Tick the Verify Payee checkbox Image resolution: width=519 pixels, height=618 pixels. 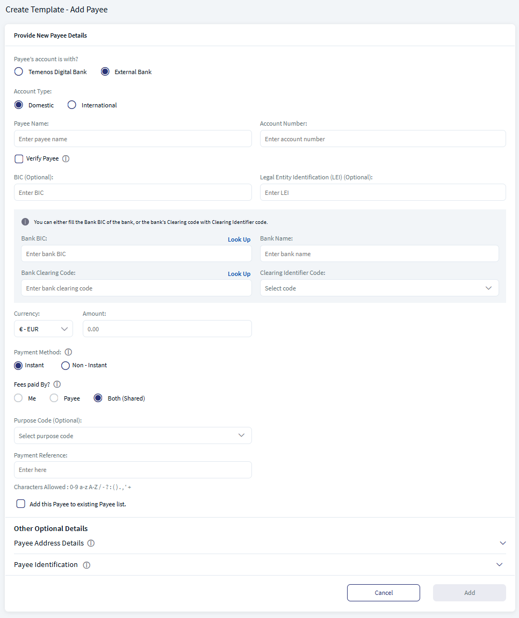19,159
